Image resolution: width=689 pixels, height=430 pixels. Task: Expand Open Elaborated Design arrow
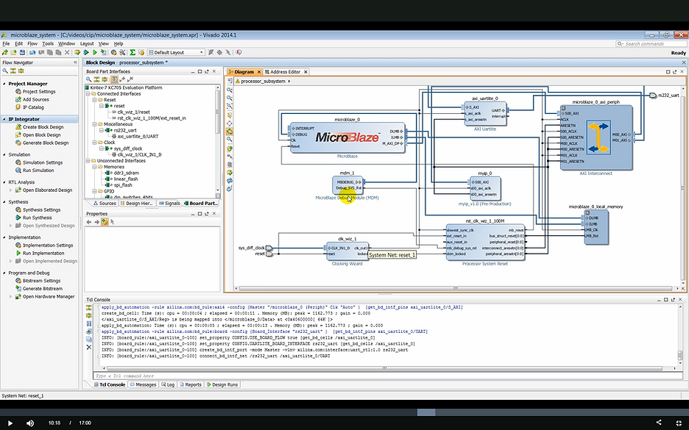[x=11, y=190]
